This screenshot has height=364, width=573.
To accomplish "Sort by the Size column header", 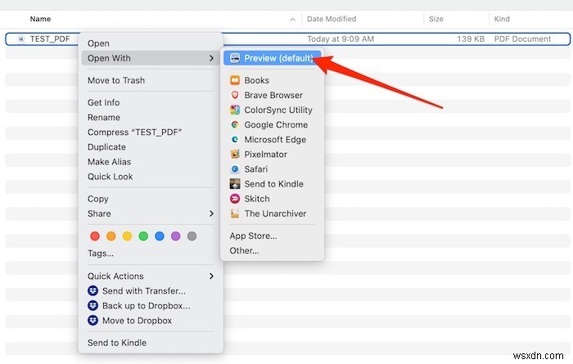I will tap(436, 19).
